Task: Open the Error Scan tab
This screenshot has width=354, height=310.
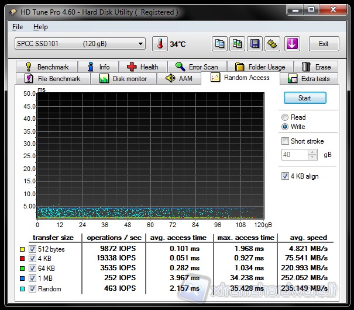Action: [x=197, y=67]
